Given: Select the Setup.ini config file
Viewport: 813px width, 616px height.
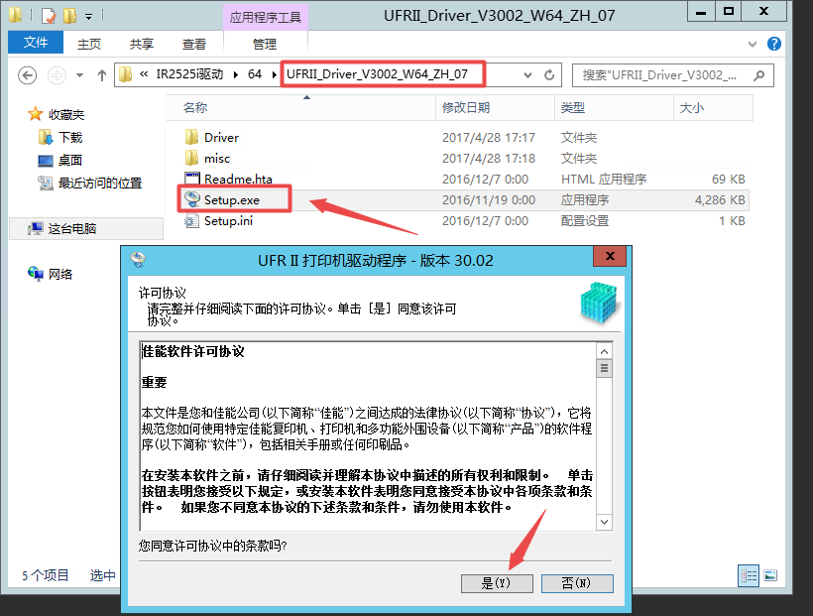Looking at the screenshot, I should click(x=227, y=221).
